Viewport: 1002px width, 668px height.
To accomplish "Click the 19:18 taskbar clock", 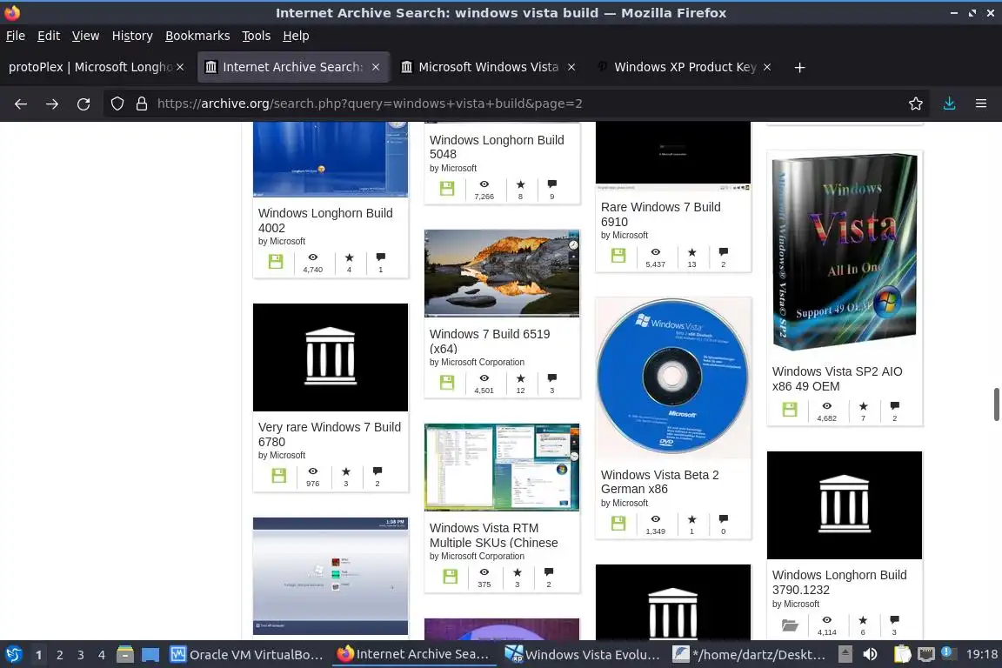I will (x=981, y=655).
